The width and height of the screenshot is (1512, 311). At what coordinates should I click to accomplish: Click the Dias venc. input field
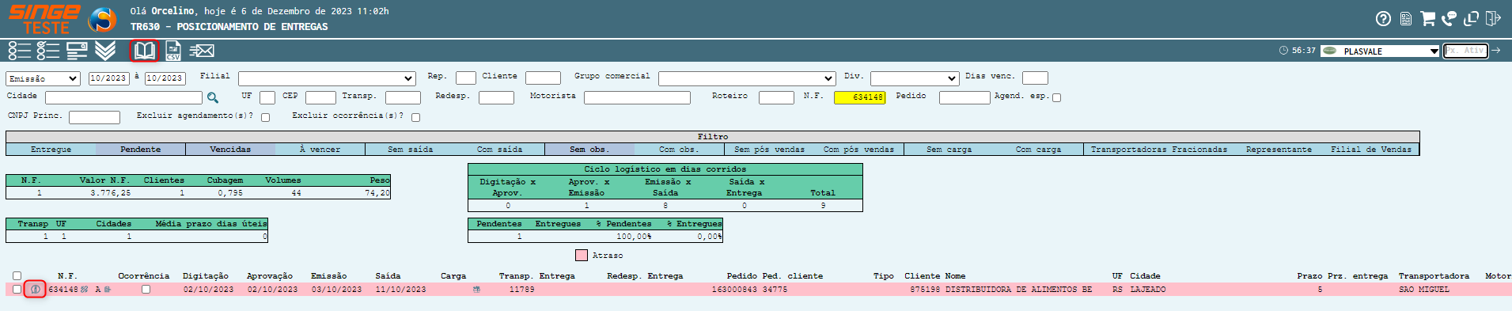(1035, 78)
